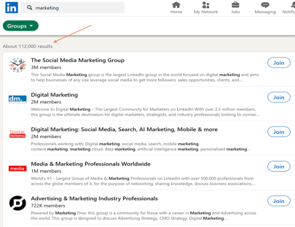
Task: Click description starting 'Welcome to Digital Marketing'
Action: (x=145, y=112)
